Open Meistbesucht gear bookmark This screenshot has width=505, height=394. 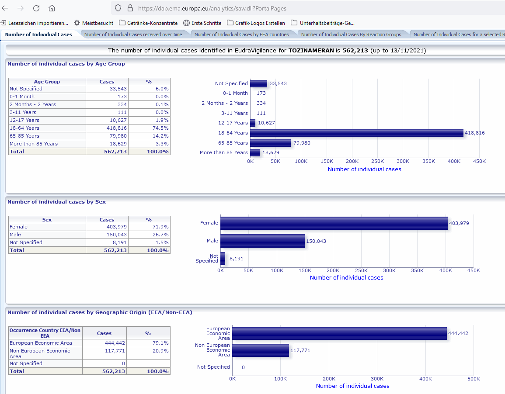pos(93,23)
